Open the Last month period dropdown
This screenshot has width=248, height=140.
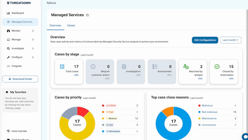(x=230, y=40)
